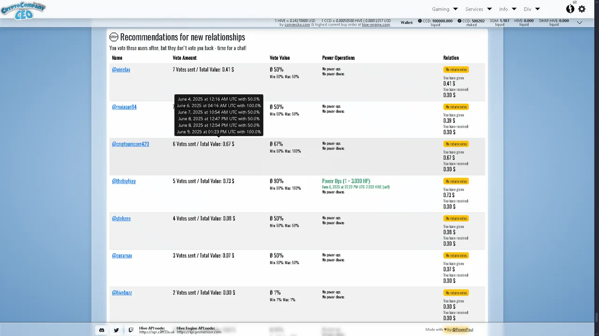This screenshot has height=336, width=599.
Task: Open @thebighigg profile link
Action: pos(124,181)
